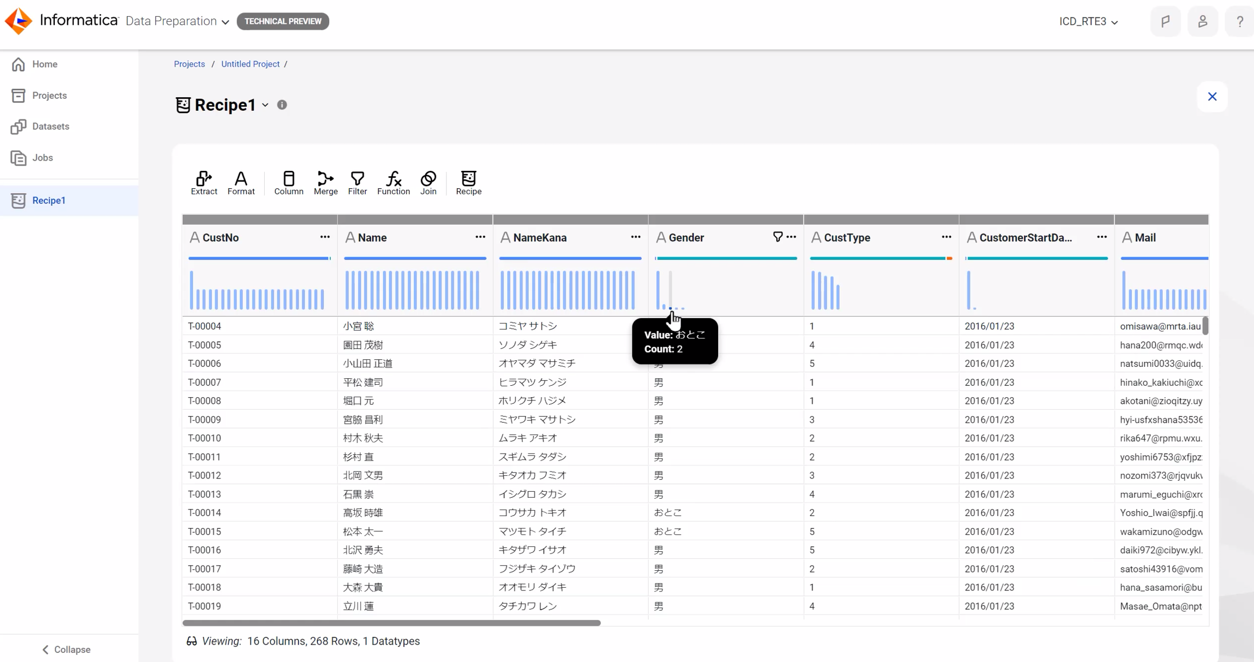Viewport: 1254px width, 662px height.
Task: Open the Filter tool
Action: click(357, 183)
